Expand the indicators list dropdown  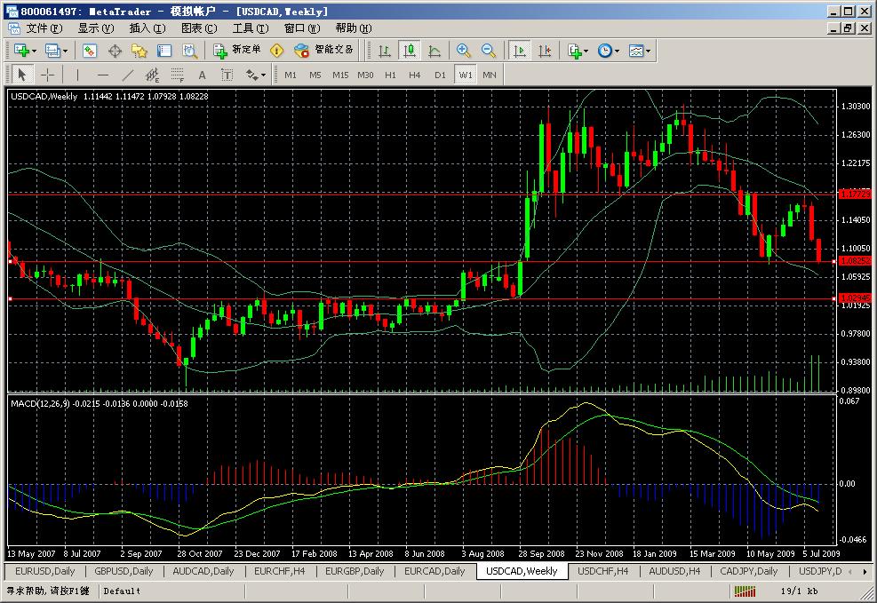click(586, 51)
